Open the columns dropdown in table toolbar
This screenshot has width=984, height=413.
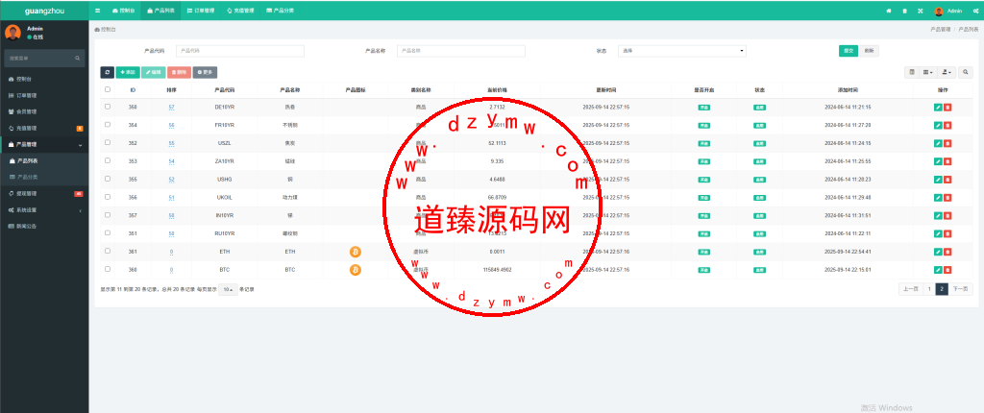(x=928, y=73)
